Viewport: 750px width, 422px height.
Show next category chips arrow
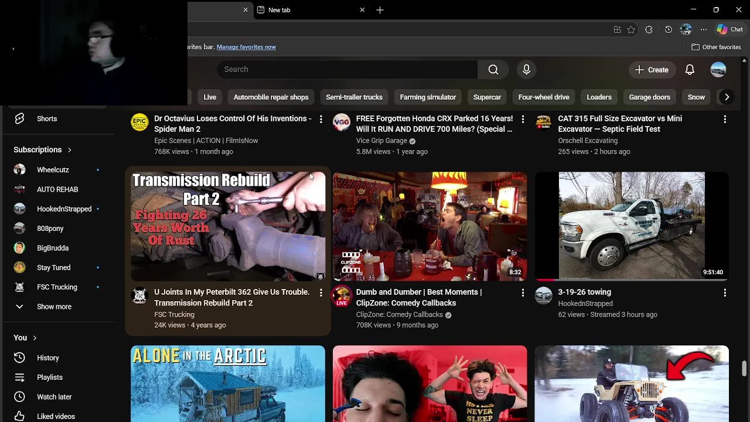pyautogui.click(x=727, y=97)
